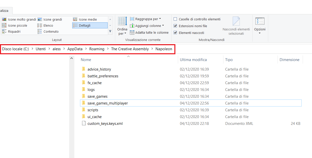
Task: Choose Contenuto layout view
Action: point(48,31)
